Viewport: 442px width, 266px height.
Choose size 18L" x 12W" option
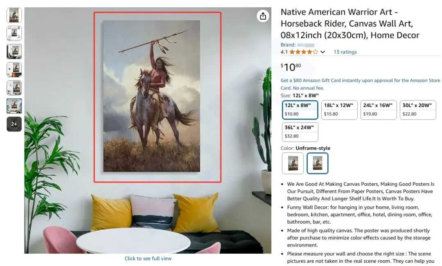(x=339, y=110)
